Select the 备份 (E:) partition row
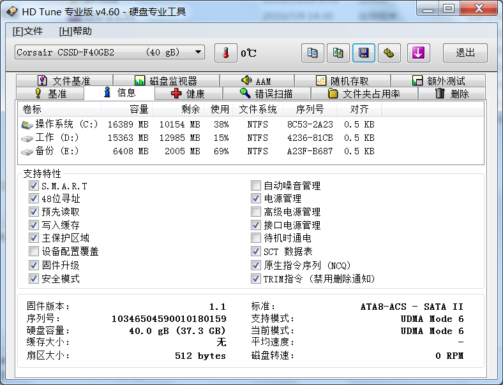Viewport: 503px width, 385px height. click(51, 151)
